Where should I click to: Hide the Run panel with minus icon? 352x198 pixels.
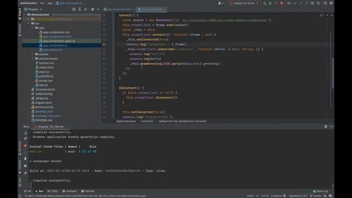coord(331,127)
